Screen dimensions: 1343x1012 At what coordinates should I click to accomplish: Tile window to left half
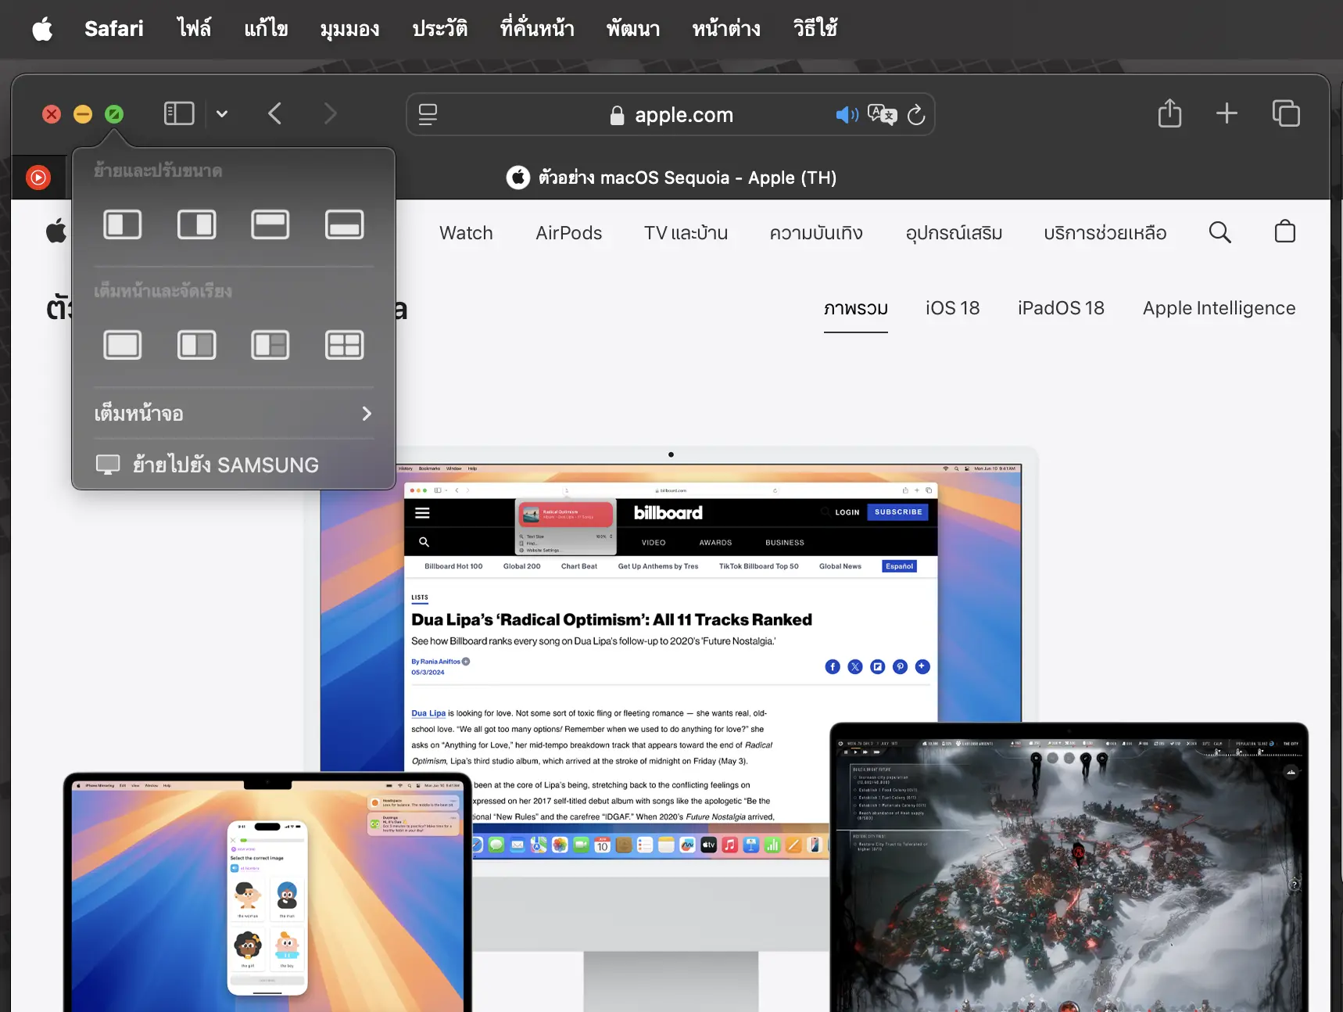(123, 225)
